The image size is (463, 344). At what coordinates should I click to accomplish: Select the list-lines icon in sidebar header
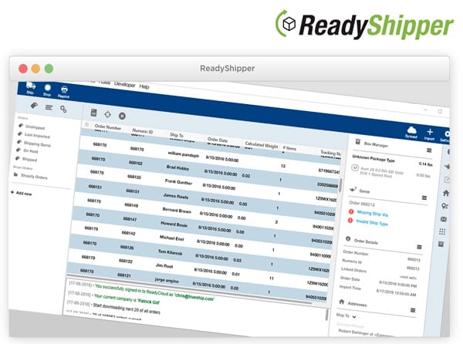coord(49,107)
